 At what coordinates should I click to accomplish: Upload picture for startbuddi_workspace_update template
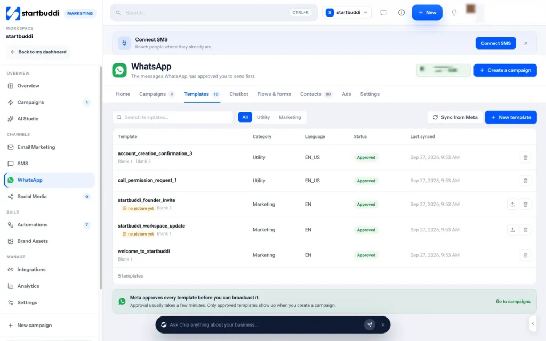[x=512, y=230]
